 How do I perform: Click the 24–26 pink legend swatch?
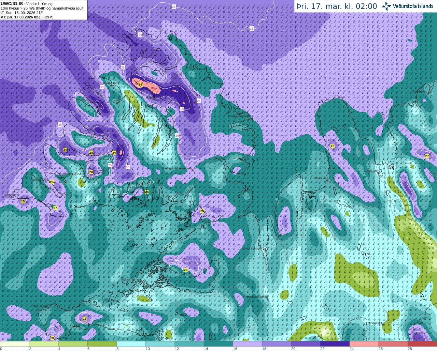point(364,344)
